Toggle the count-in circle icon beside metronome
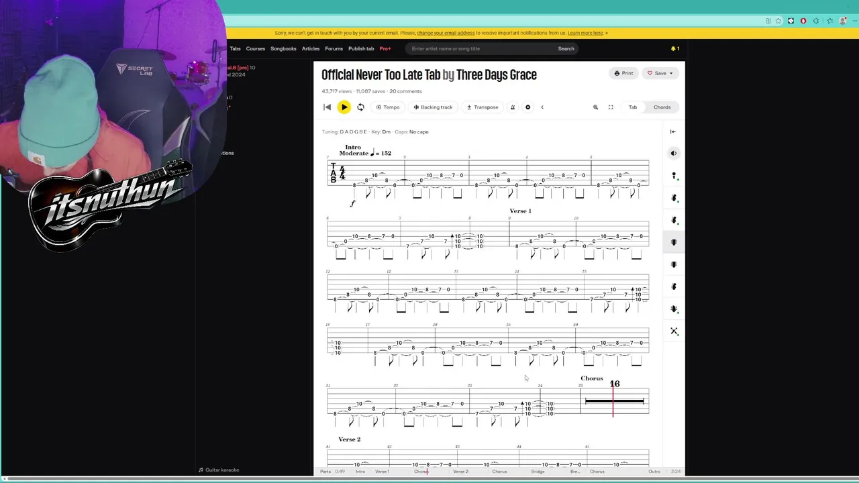The width and height of the screenshot is (859, 483). [527, 107]
